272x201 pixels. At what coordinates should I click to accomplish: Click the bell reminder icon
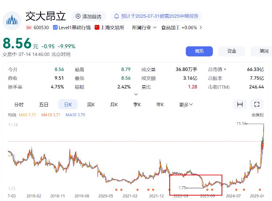pyautogui.click(x=116, y=16)
